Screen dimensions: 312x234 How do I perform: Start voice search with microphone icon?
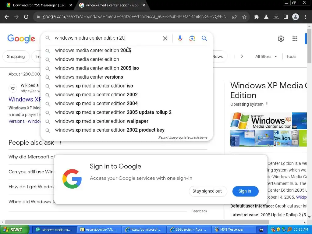(180, 38)
